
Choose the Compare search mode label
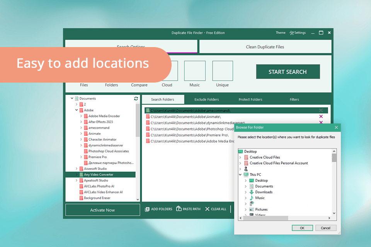139,85
